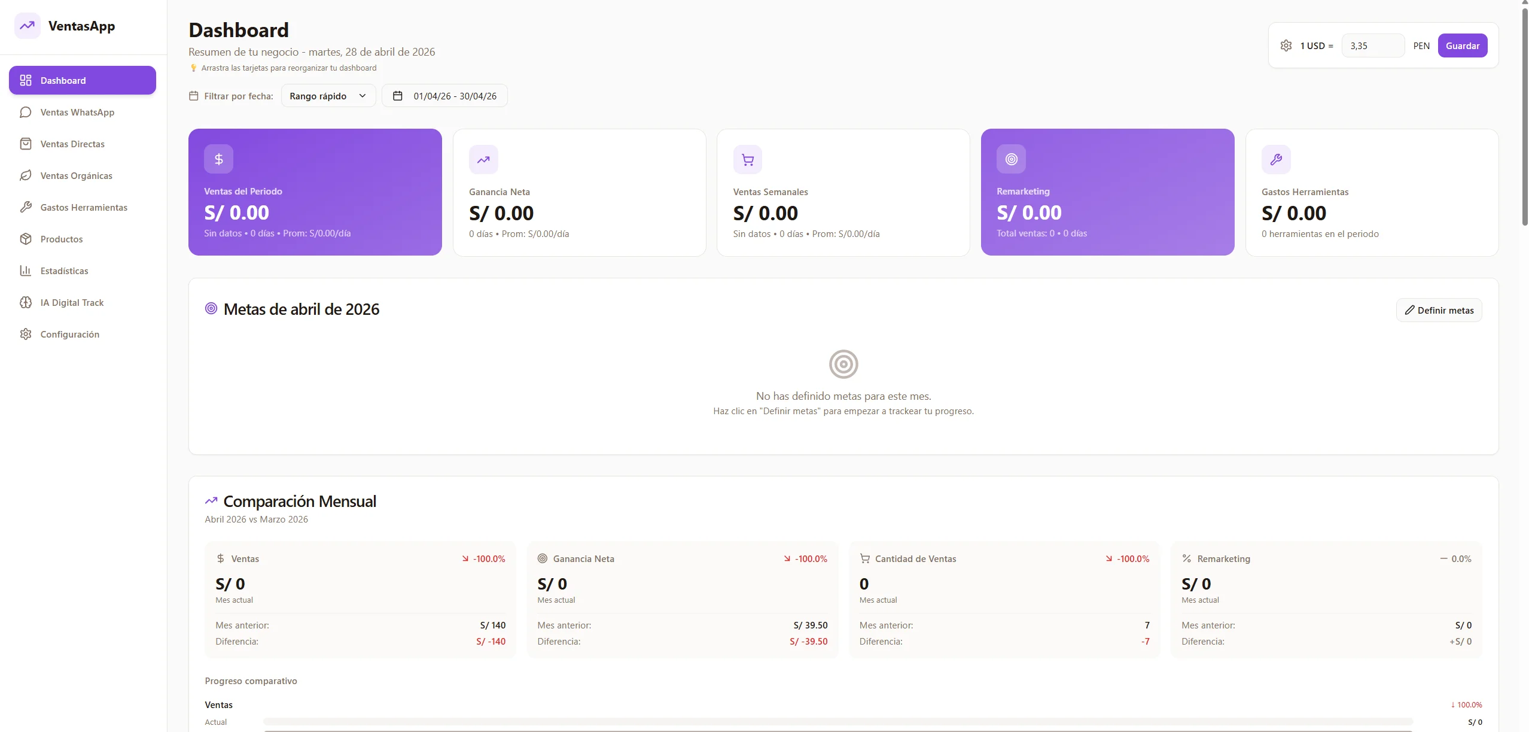Click the dollar icon on the Ventas del Periodo card
Image resolution: width=1529 pixels, height=732 pixels.
tap(219, 159)
